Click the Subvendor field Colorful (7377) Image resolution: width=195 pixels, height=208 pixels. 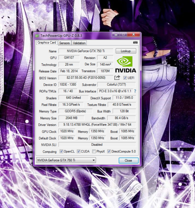pyautogui.click(x=117, y=84)
